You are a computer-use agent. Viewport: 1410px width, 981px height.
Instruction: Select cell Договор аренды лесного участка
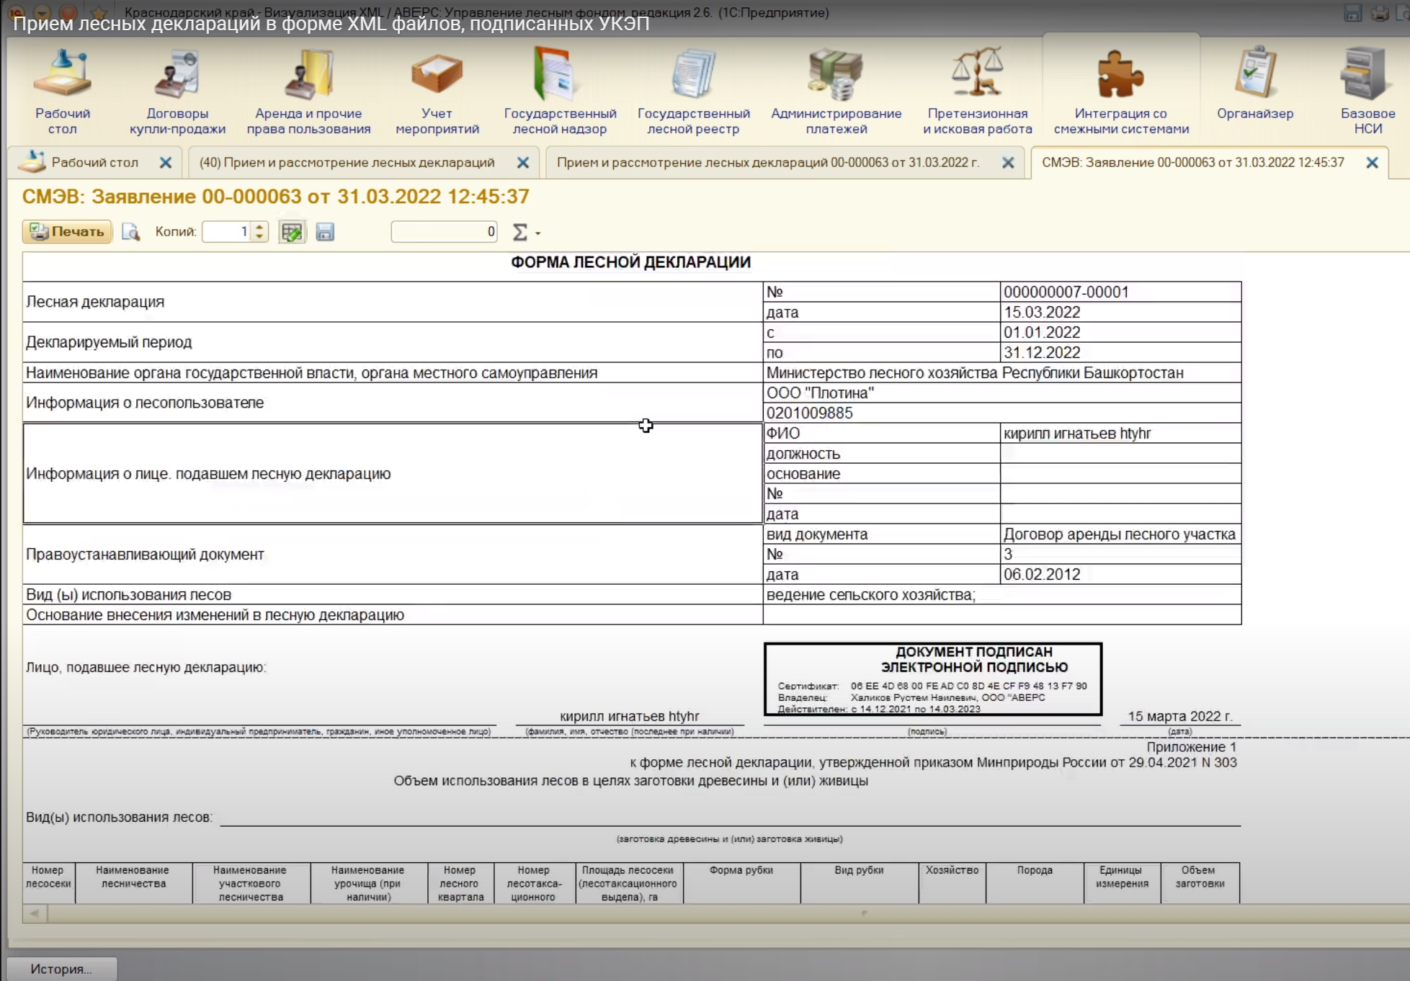click(1120, 534)
